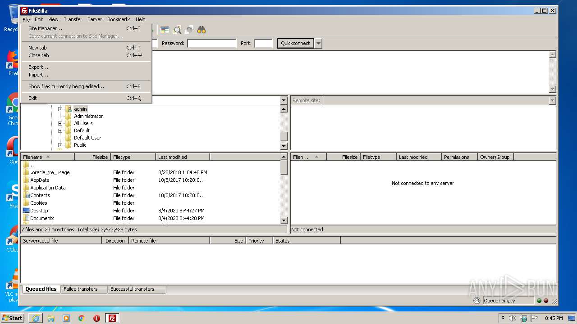Open Opera from taskbar
The width and height of the screenshot is (577, 324).
(96, 318)
